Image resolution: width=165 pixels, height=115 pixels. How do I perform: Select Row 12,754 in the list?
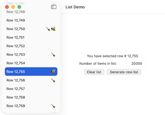point(15,63)
